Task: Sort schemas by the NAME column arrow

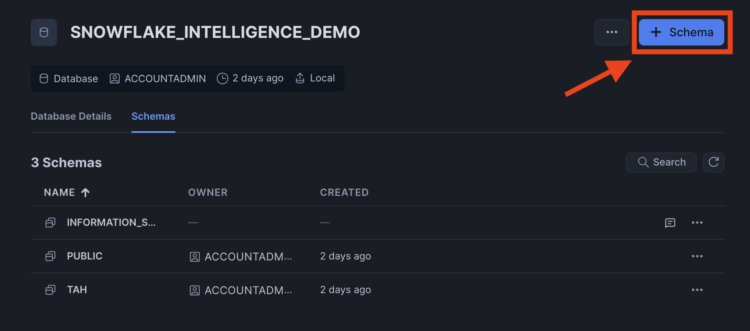Action: pos(85,193)
